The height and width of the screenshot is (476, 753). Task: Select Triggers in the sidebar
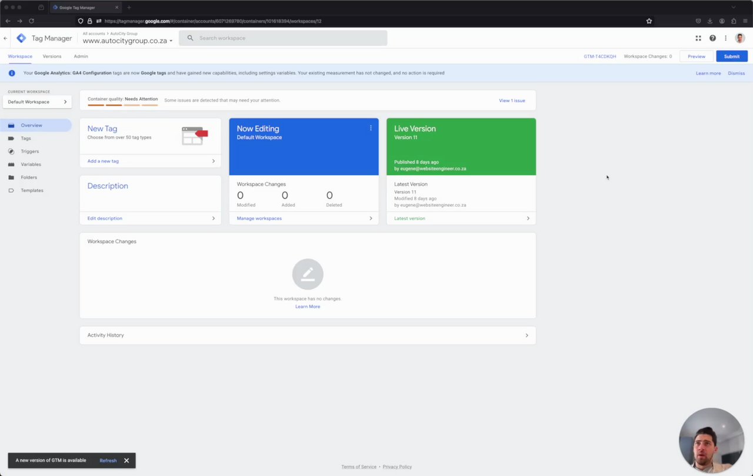(30, 151)
